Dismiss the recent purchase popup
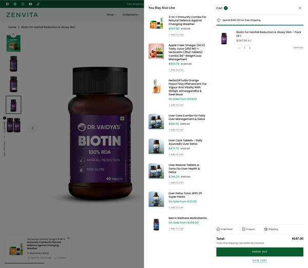The width and height of the screenshot is (308, 268). pyautogui.click(x=69, y=238)
